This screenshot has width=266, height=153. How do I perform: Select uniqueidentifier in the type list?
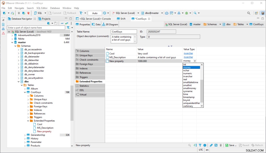pos(191,103)
